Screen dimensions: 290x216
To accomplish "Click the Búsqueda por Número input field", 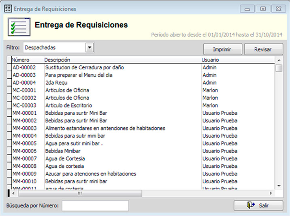I will point(95,205).
